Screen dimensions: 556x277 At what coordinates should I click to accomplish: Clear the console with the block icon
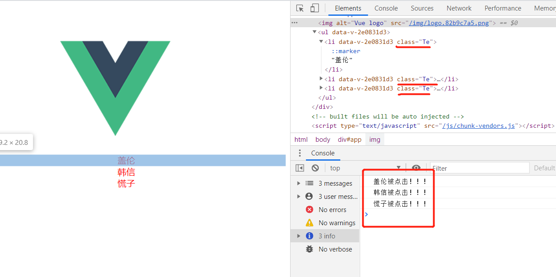[x=315, y=168]
